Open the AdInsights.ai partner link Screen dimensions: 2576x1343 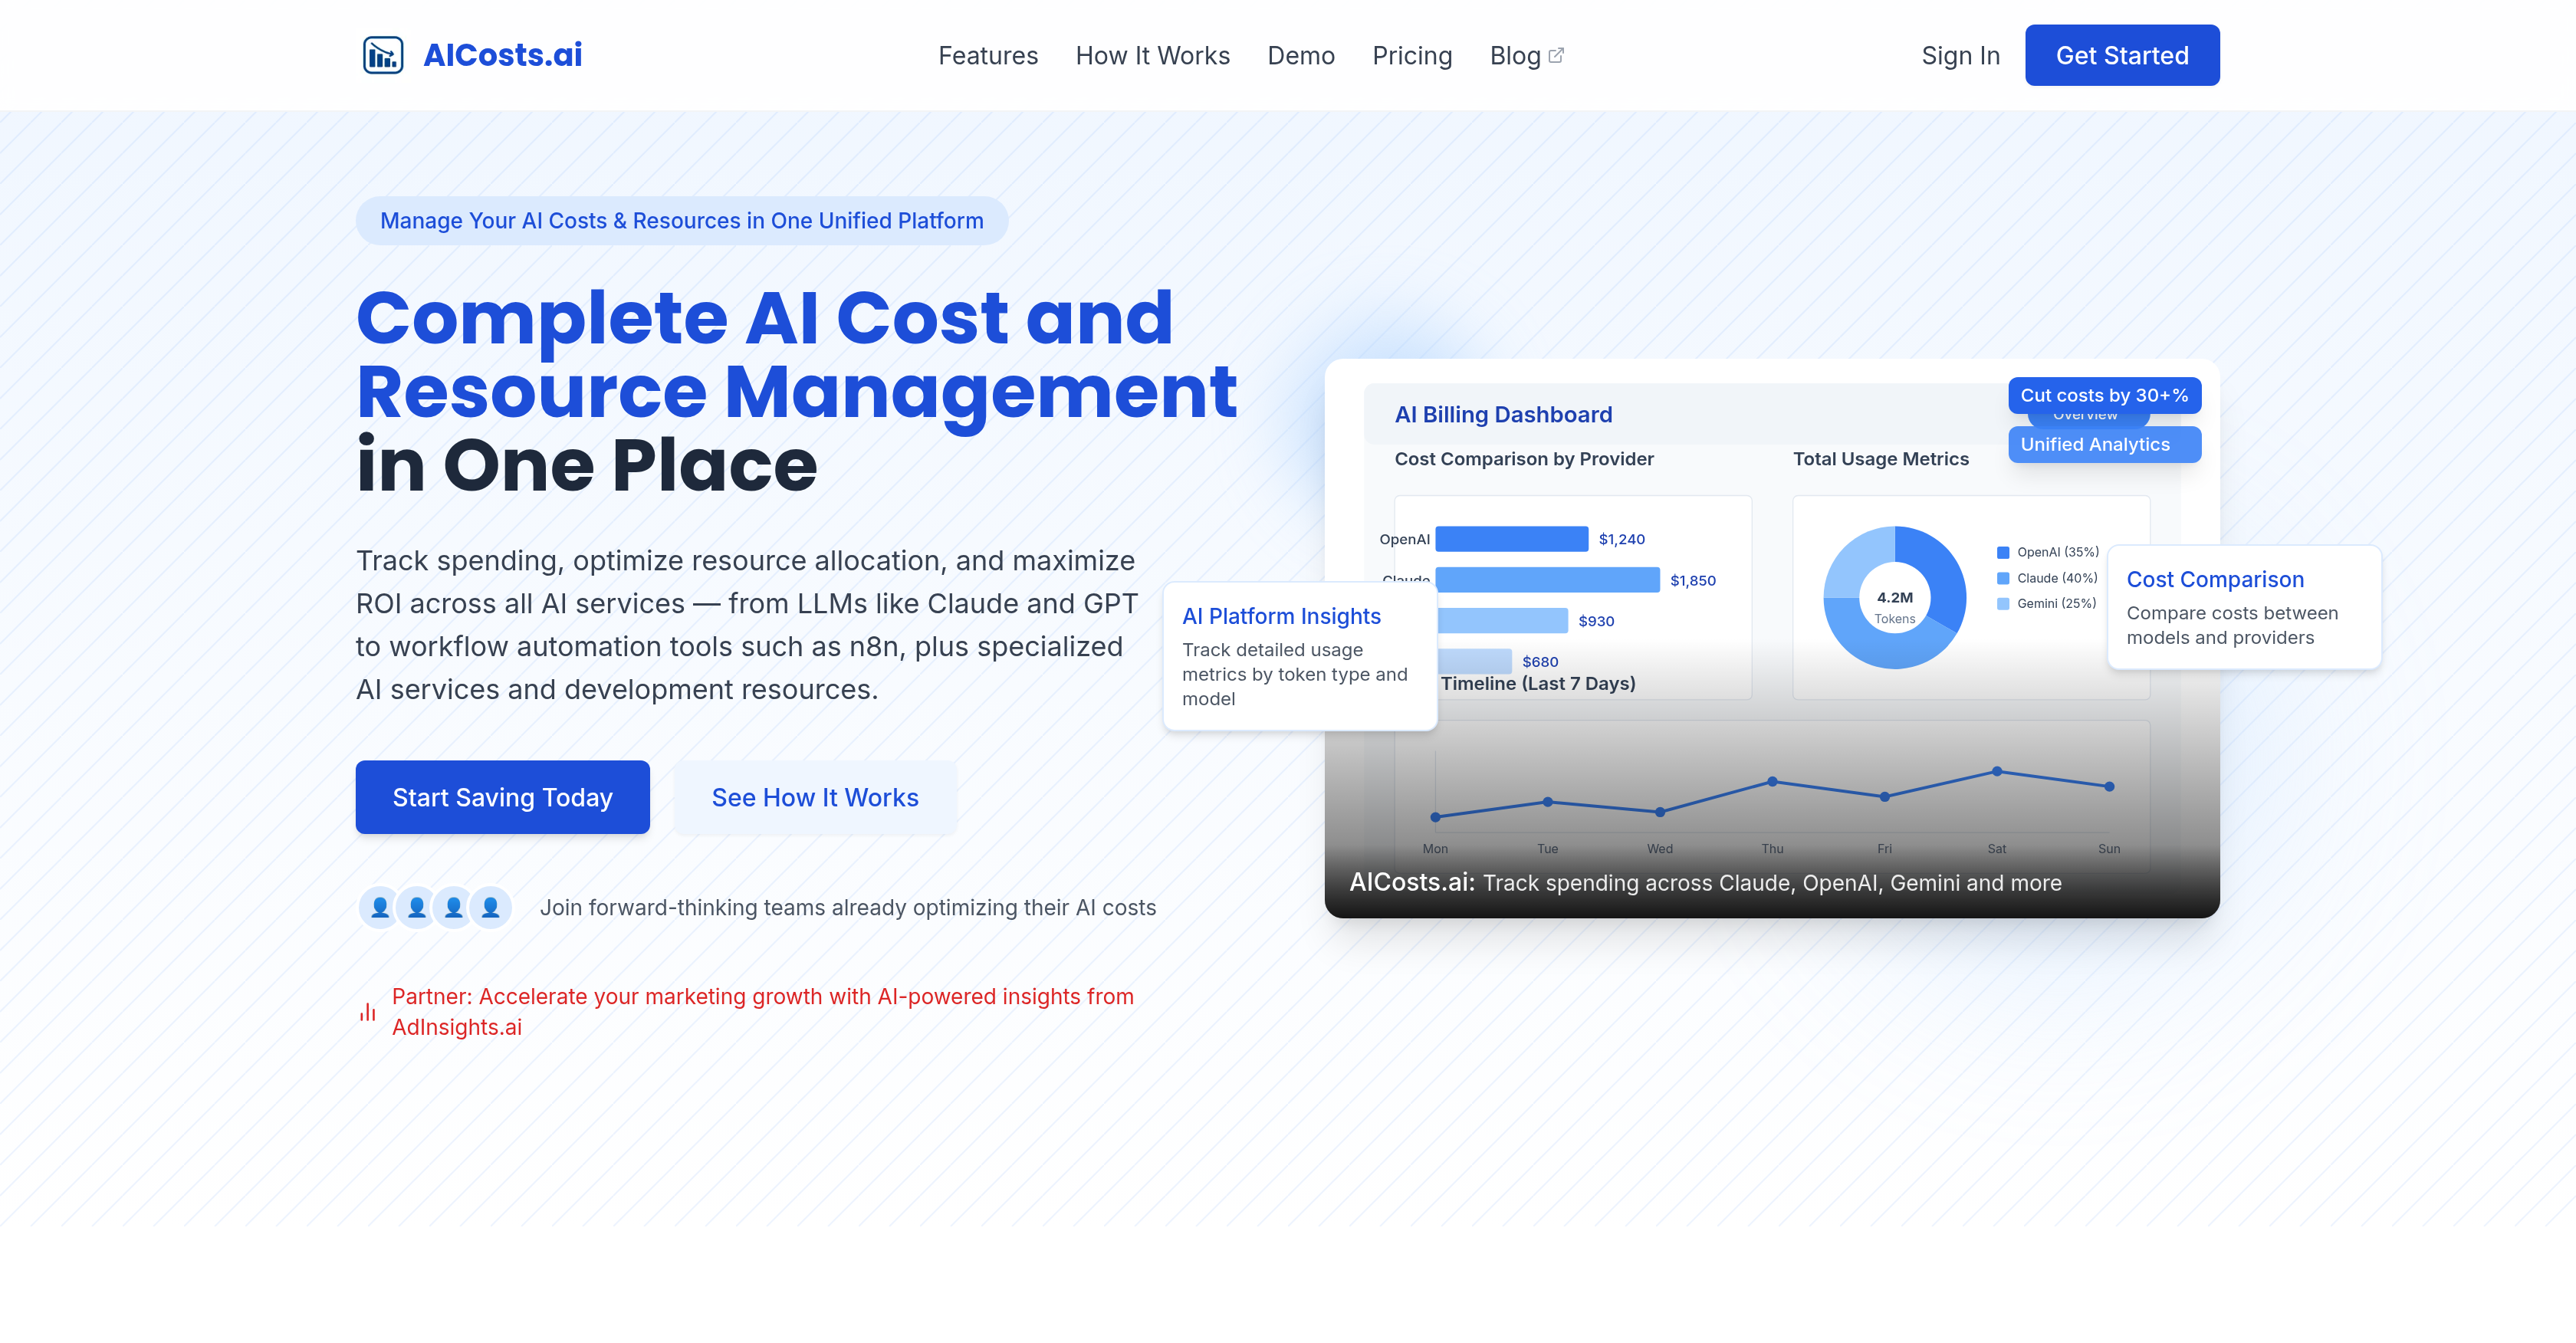tap(456, 1026)
